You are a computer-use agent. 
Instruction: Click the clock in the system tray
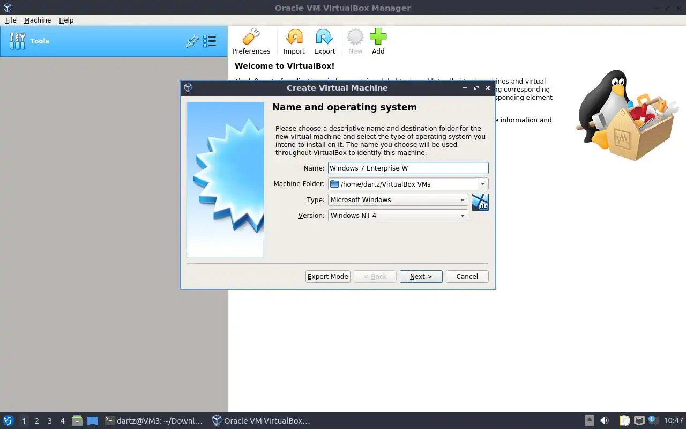point(673,420)
